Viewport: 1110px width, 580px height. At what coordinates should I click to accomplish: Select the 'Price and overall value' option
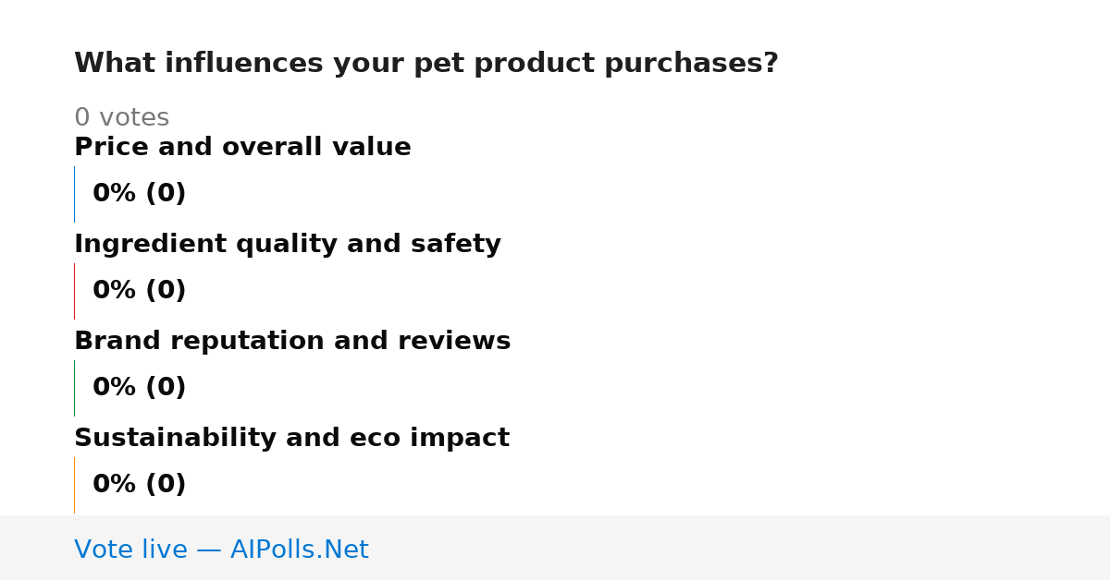(x=242, y=148)
